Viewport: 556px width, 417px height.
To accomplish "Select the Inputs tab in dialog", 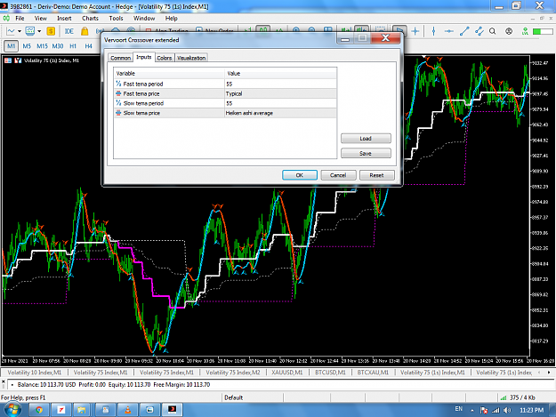I will pos(144,57).
